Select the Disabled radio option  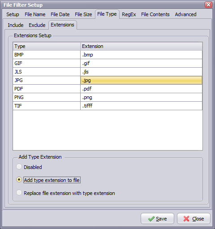19,167
